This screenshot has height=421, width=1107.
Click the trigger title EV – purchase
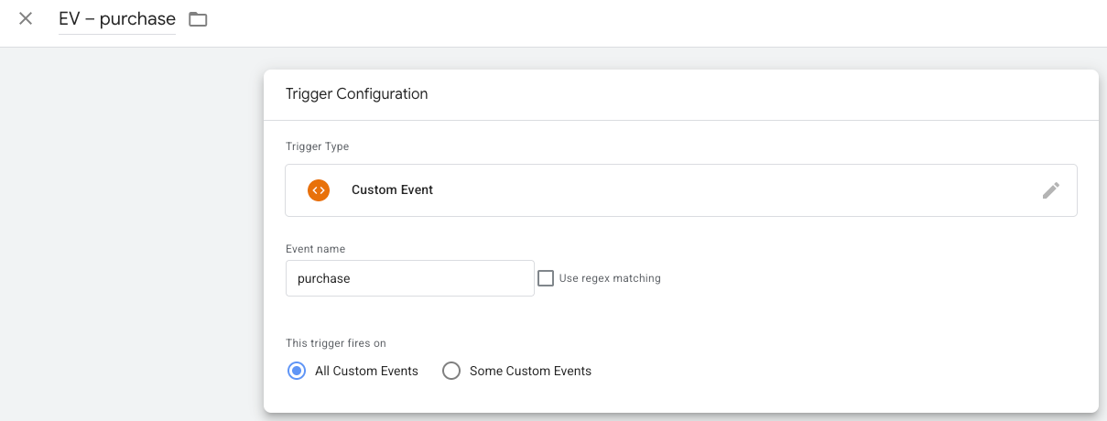point(116,19)
